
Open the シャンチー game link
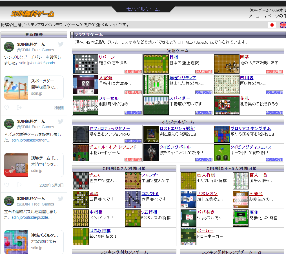[151, 175]
